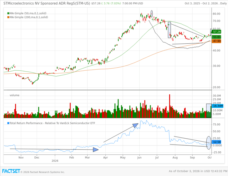Click the 47.90 200-day average tag

[x=217, y=41]
